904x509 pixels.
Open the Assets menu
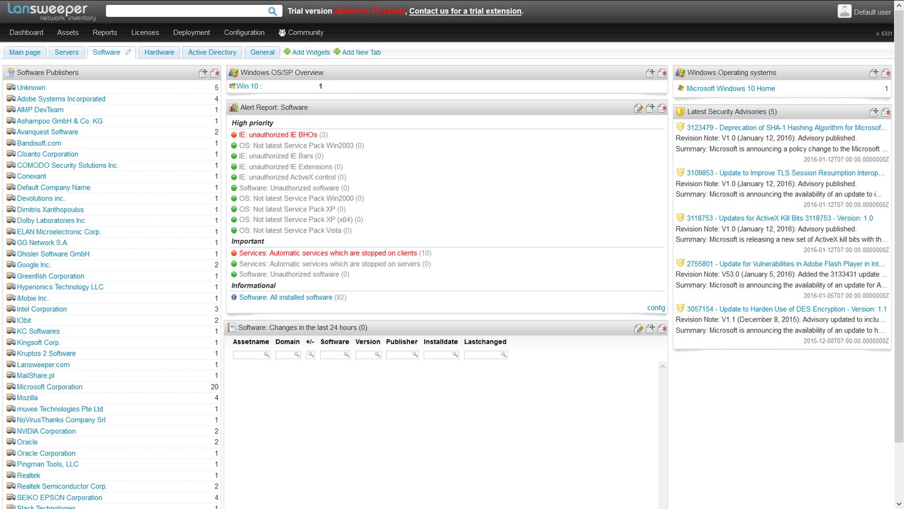[68, 33]
